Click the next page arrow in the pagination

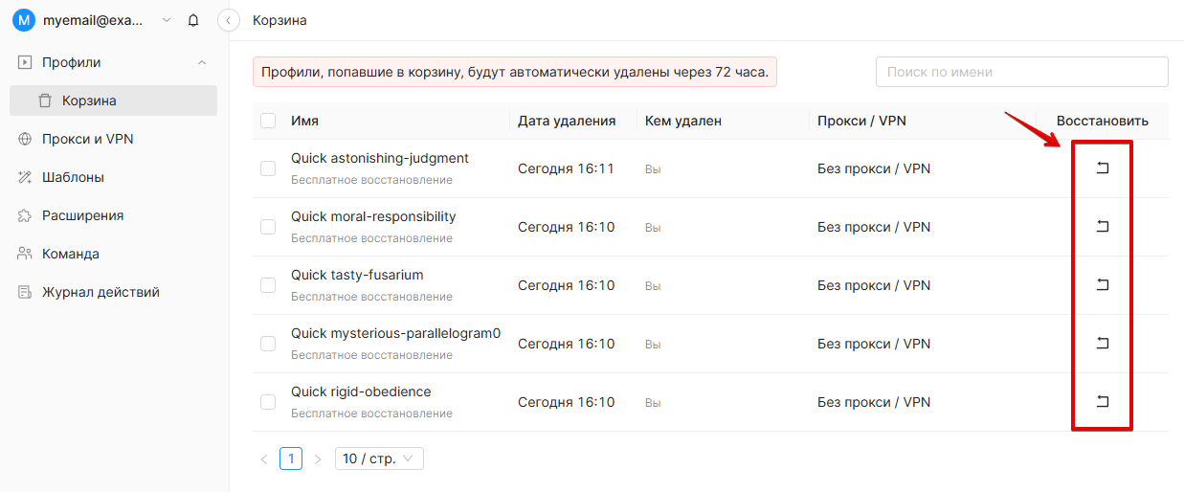(x=318, y=459)
